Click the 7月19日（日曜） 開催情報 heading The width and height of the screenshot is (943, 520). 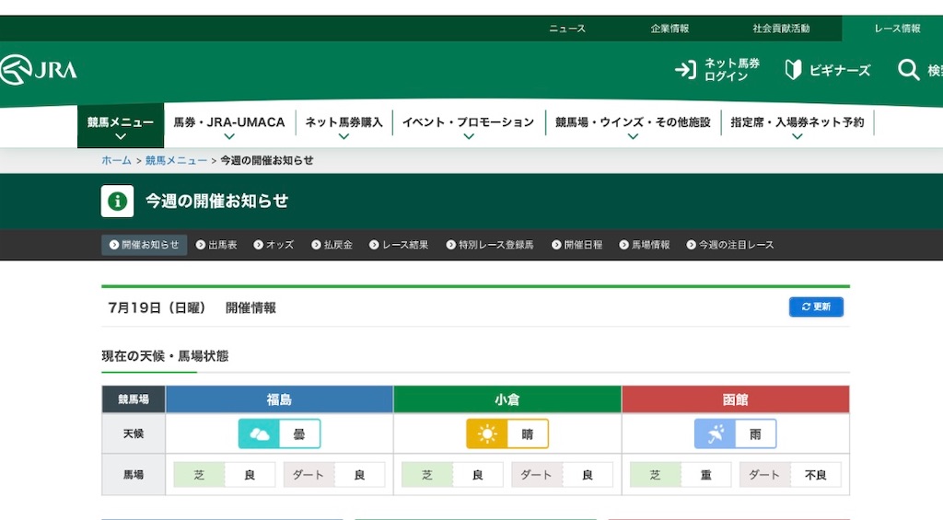click(192, 307)
